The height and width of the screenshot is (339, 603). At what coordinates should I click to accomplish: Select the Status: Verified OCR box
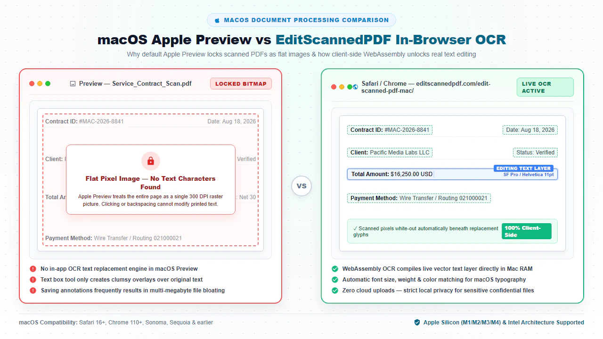(x=535, y=153)
